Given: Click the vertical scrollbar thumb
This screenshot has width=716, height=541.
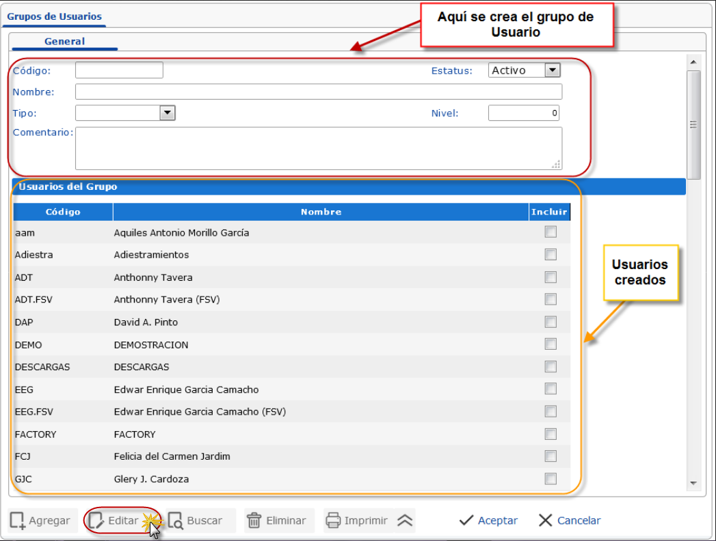Looking at the screenshot, I should coord(693,124).
